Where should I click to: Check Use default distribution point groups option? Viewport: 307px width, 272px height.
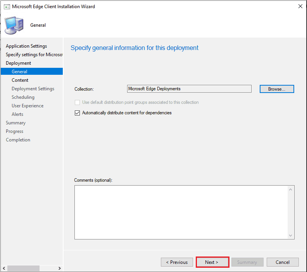(78, 102)
